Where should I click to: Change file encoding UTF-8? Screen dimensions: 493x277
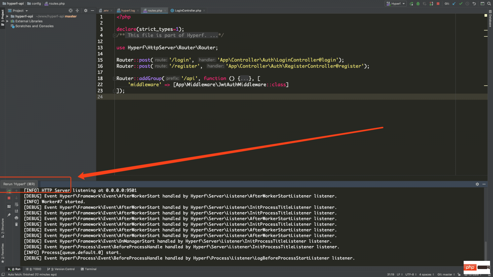click(411, 275)
